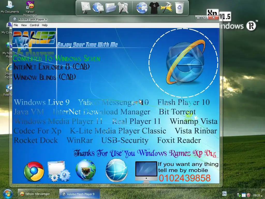Click the glossy blue network globe icon
Image resolution: width=265 pixels, height=199 pixels.
(117, 170)
